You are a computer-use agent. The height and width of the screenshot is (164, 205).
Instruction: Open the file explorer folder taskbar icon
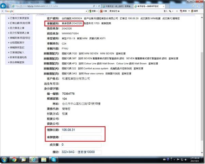coord(44,160)
